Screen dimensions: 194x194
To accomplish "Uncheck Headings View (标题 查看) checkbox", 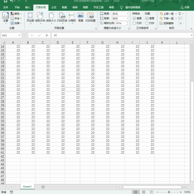I will (x=147, y=18).
